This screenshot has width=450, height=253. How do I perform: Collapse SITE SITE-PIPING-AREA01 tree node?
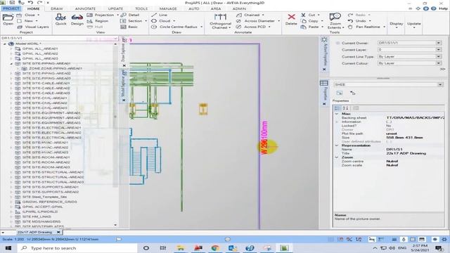tap(11, 64)
